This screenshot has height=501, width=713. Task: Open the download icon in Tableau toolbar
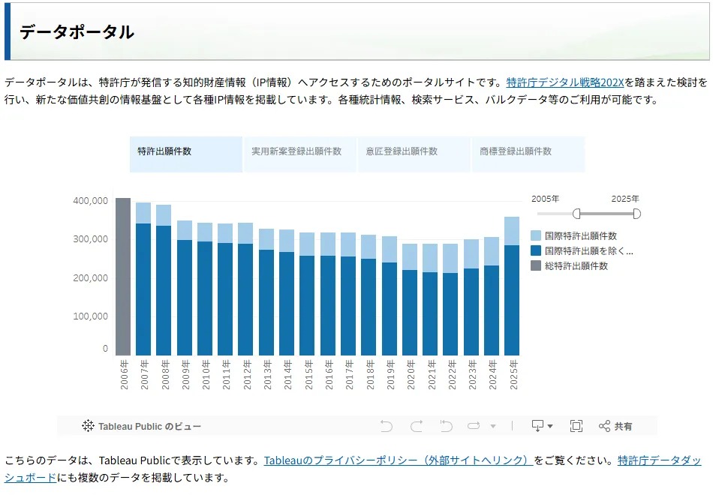537,426
